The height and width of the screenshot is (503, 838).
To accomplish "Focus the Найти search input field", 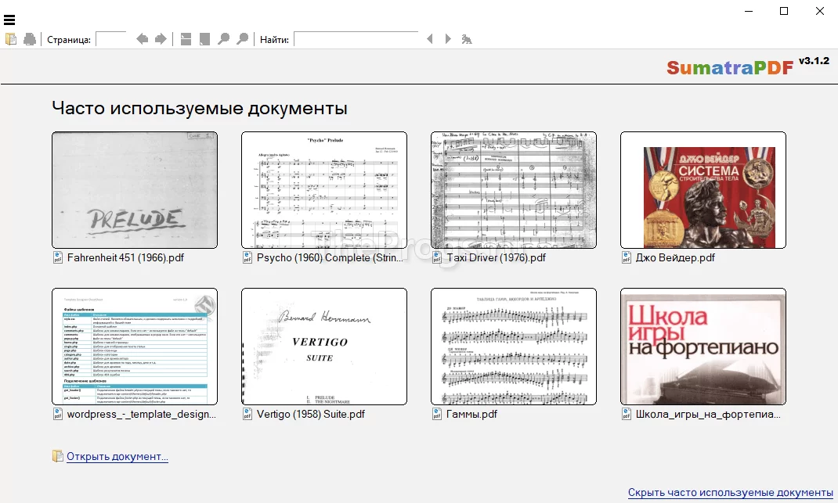I will [x=355, y=39].
